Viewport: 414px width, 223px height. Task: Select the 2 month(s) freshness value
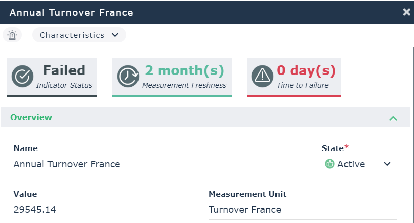184,70
